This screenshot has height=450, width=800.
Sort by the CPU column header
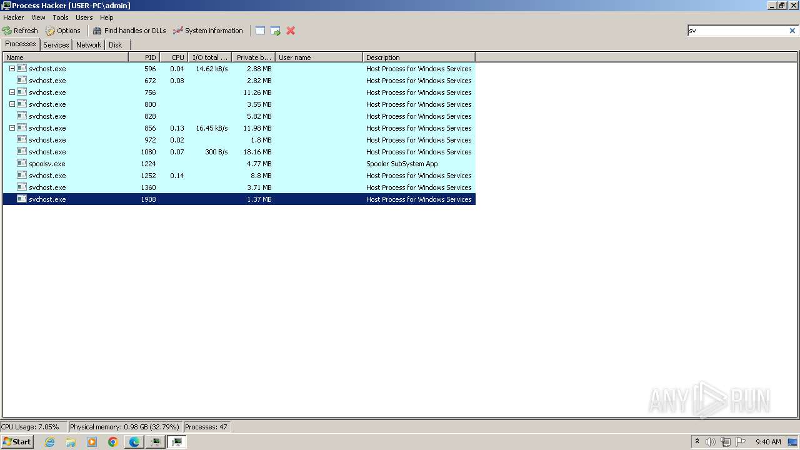[x=174, y=57]
